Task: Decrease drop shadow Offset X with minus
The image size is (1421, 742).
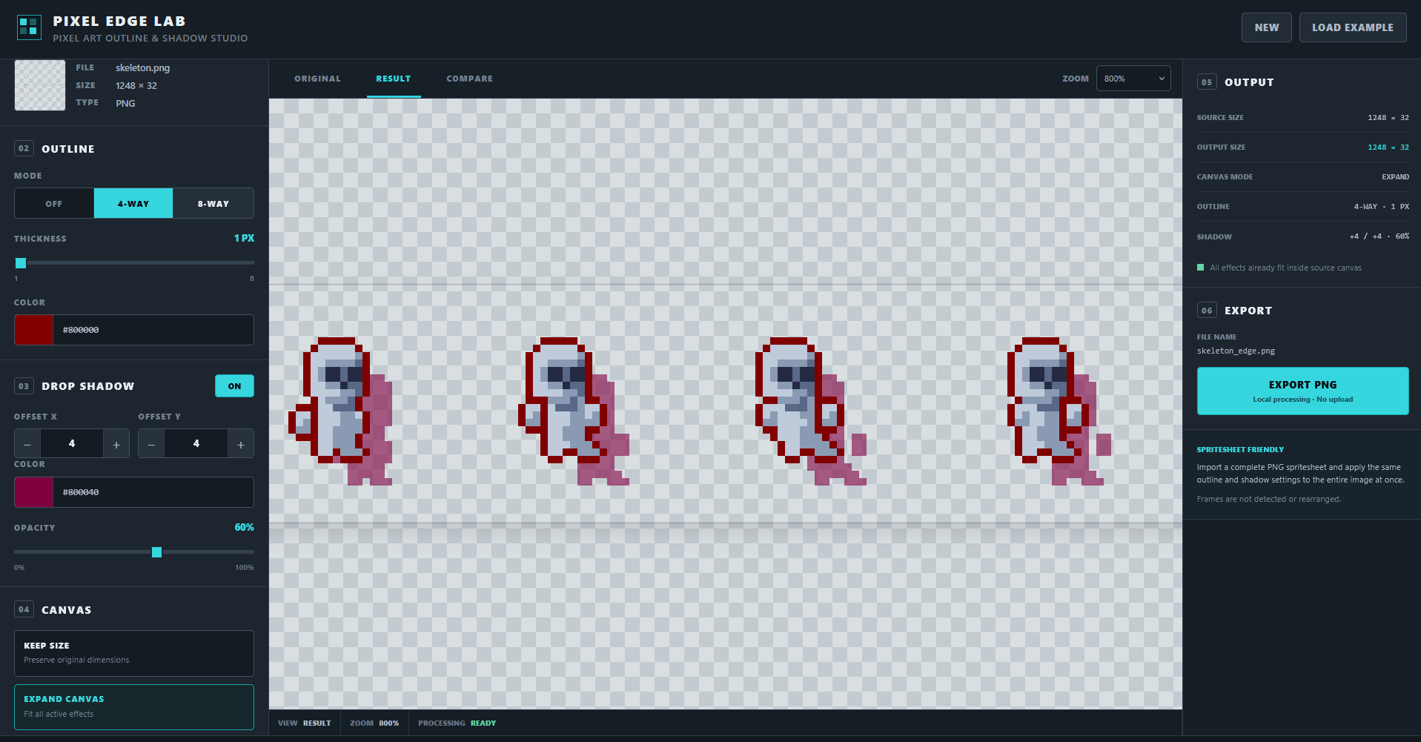Action: point(27,444)
